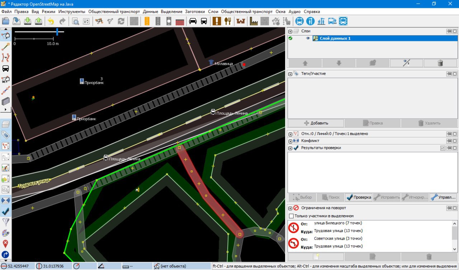Click the restaurant fork and knife preset
The image size is (459, 270).
point(227,21)
